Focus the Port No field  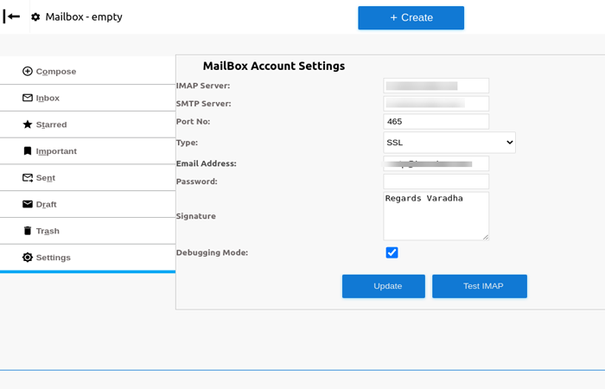[x=436, y=122]
